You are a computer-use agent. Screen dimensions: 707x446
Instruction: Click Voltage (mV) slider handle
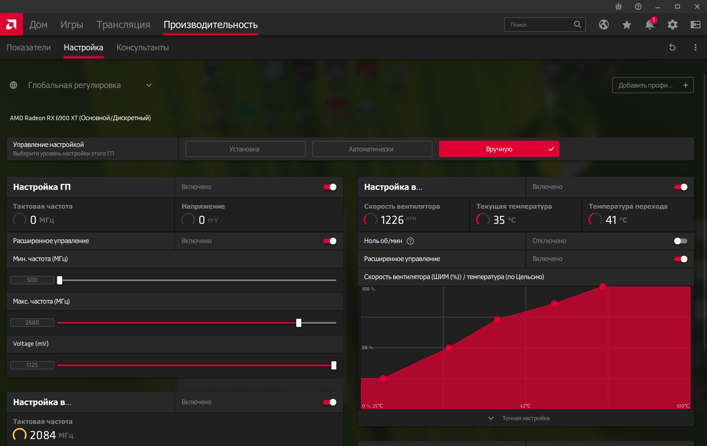click(334, 365)
